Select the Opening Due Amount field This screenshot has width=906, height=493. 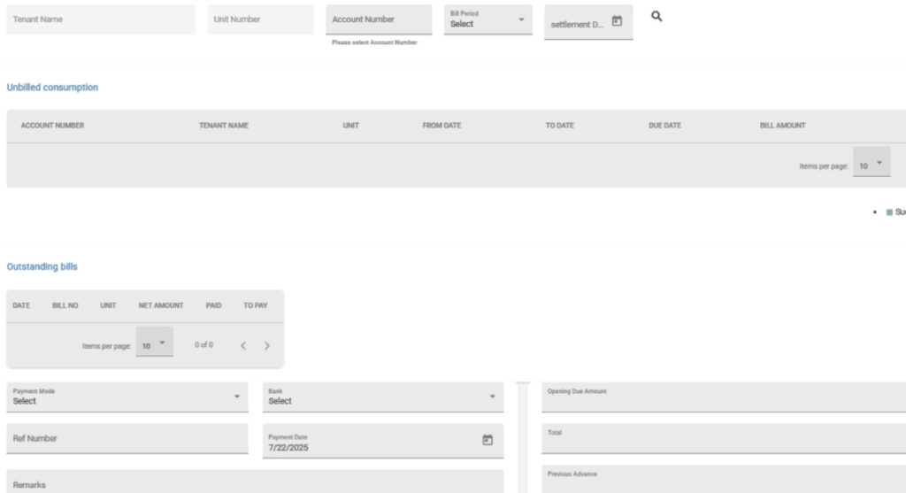click(x=723, y=397)
